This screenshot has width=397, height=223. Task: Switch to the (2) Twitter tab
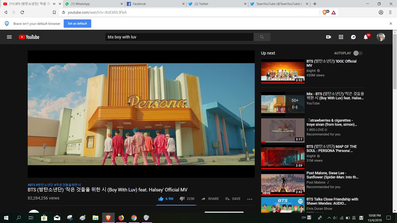coord(217,4)
